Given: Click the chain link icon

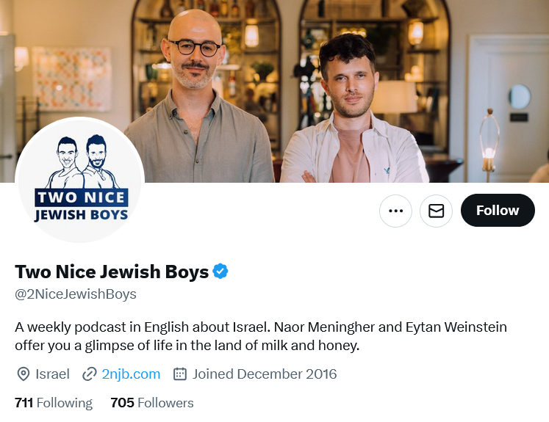Looking at the screenshot, I should coord(89,374).
